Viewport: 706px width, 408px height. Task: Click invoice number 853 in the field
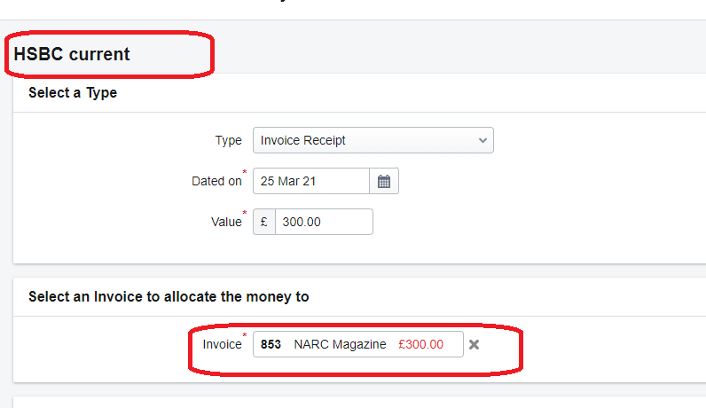tap(271, 344)
